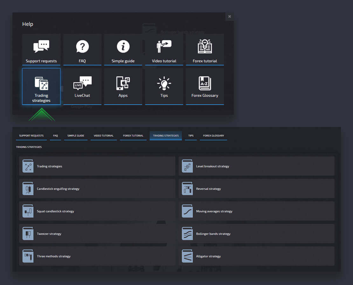Image resolution: width=353 pixels, height=285 pixels.
Task: Open 'Level breakout strategy' text link
Action: coord(212,166)
